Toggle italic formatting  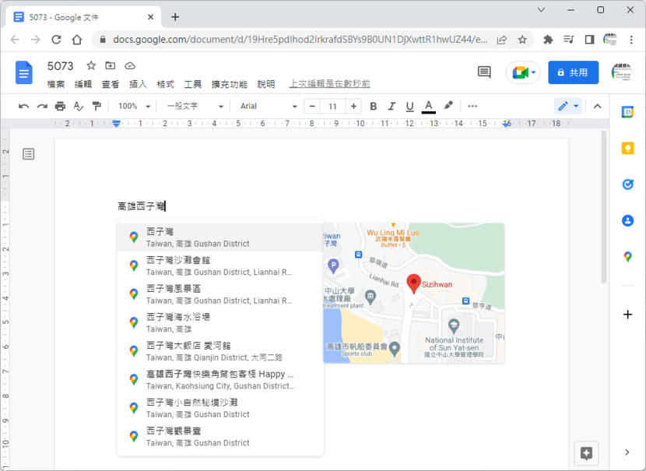[391, 107]
